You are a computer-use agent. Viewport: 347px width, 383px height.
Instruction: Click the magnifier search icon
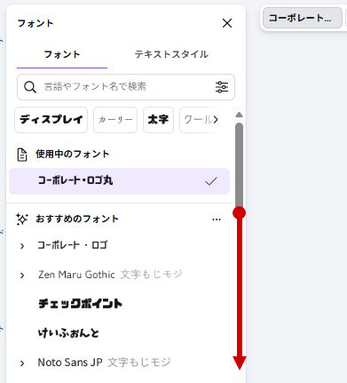[30, 87]
